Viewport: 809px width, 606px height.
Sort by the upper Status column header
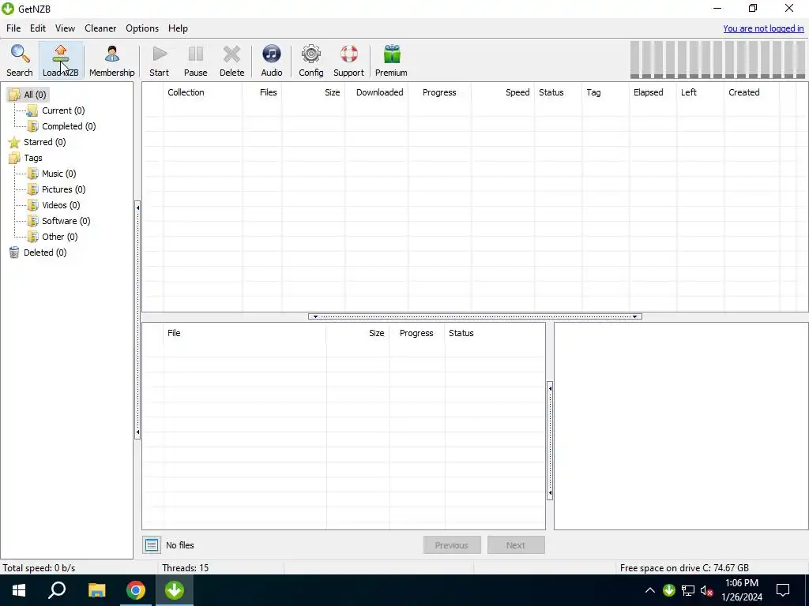(559, 92)
